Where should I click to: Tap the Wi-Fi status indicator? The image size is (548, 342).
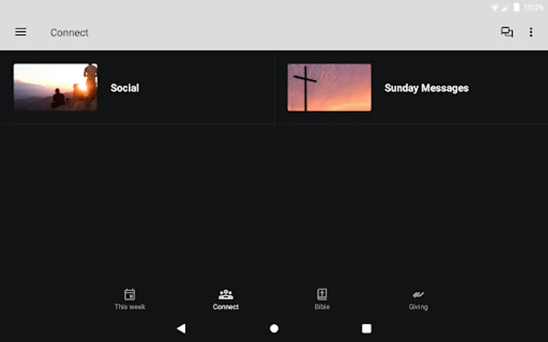click(x=495, y=6)
